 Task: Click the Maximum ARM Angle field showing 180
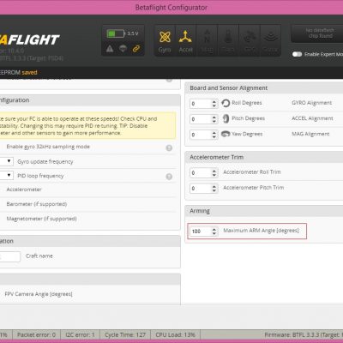(x=203, y=231)
